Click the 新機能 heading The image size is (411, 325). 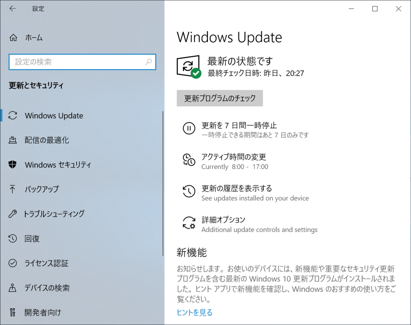pyautogui.click(x=191, y=253)
